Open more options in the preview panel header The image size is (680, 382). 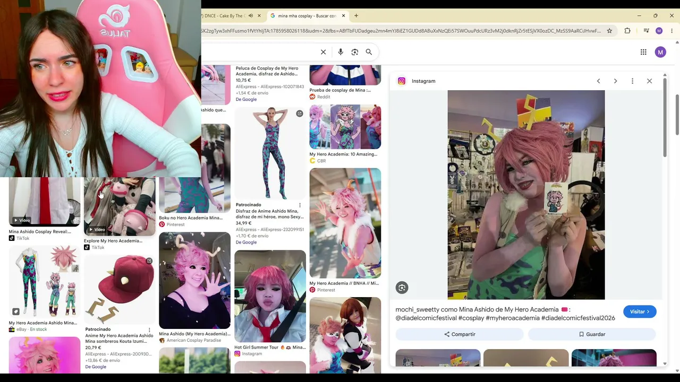pos(632,81)
